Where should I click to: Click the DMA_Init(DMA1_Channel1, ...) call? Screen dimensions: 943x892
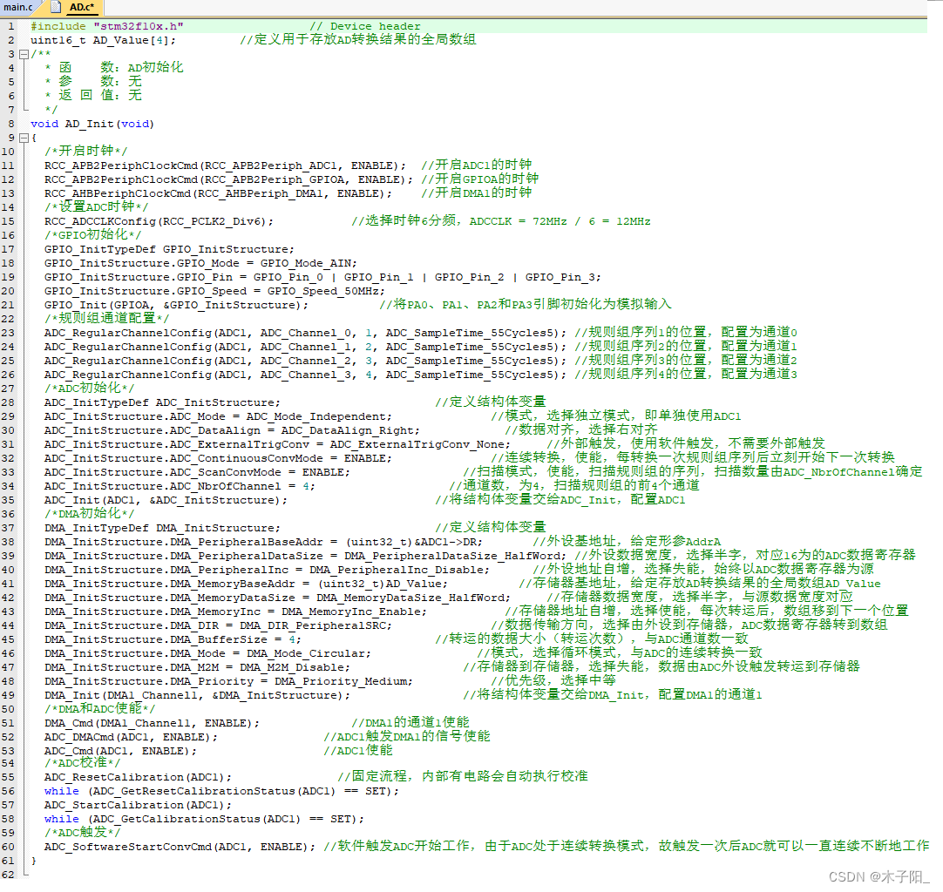pos(197,695)
